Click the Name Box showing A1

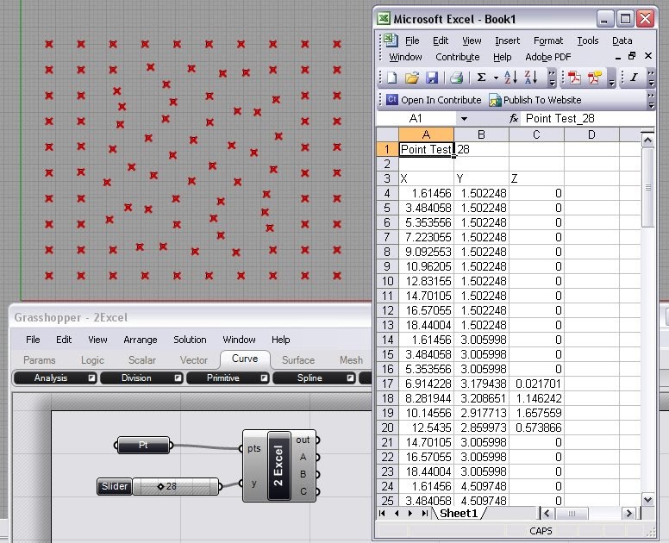[x=416, y=119]
